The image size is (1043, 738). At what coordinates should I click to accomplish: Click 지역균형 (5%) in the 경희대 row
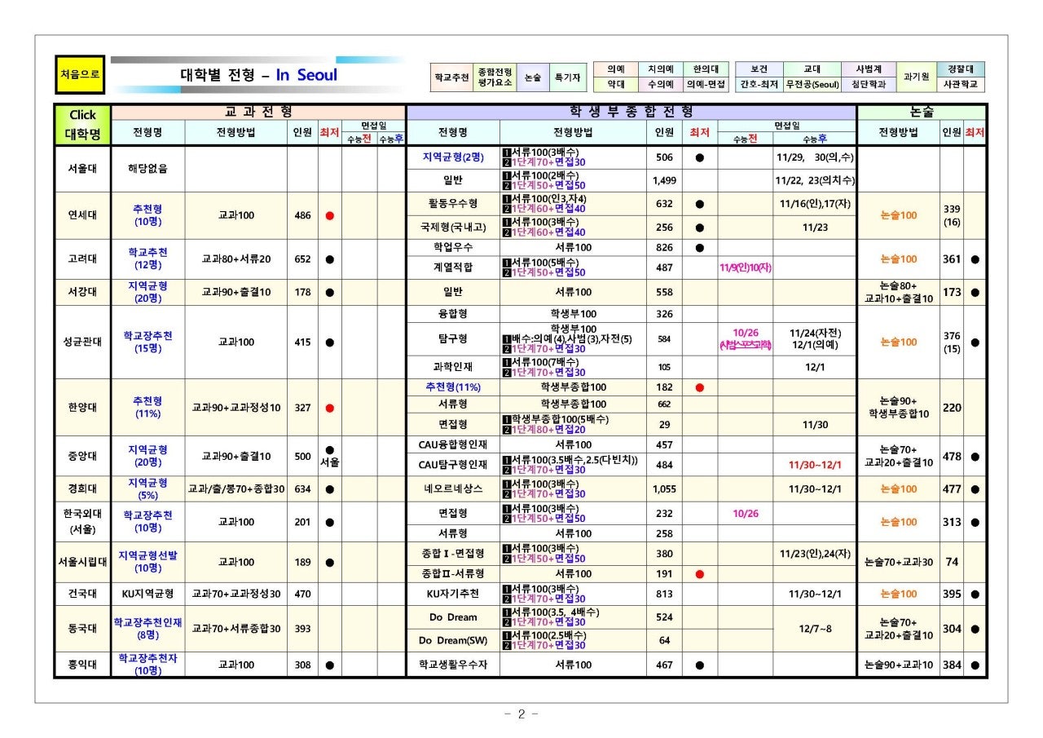[147, 489]
